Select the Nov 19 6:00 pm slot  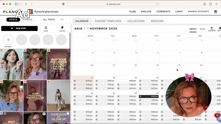[x=127, y=81]
